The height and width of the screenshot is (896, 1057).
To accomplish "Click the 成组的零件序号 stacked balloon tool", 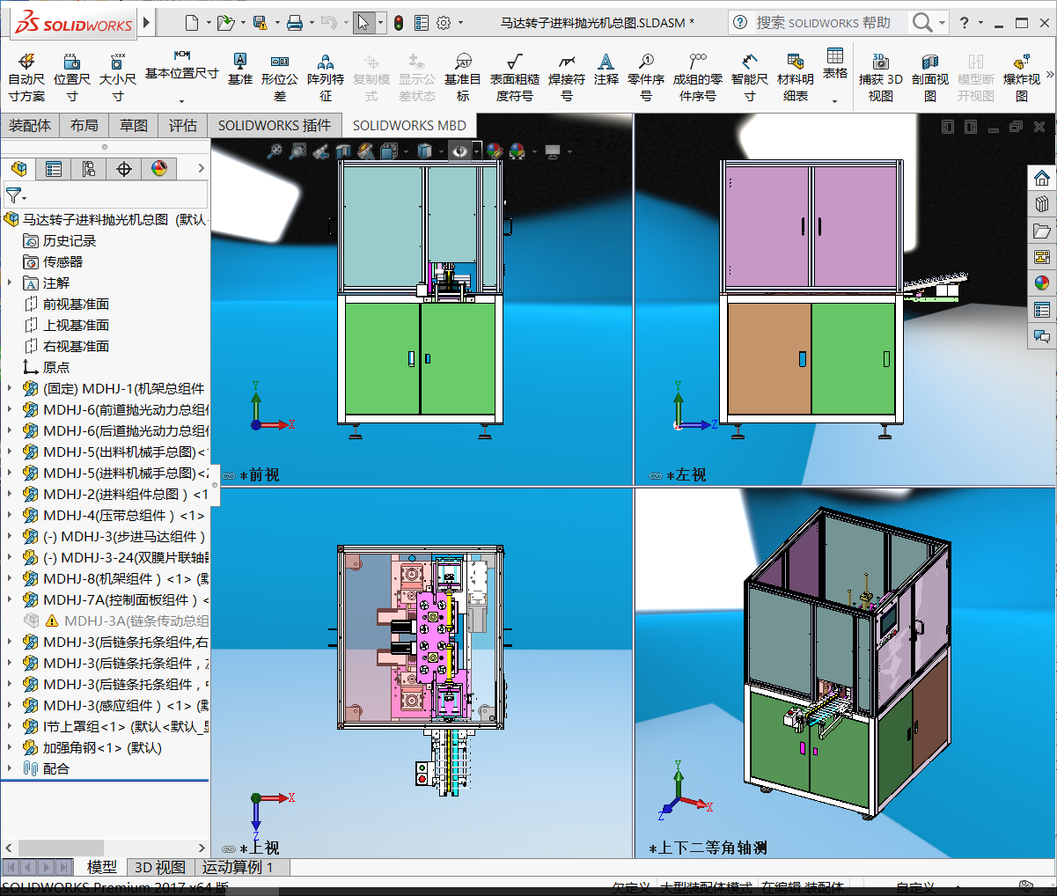I will coord(698,77).
